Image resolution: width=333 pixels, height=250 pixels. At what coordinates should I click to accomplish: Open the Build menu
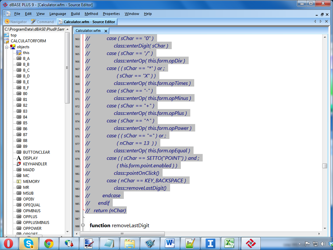coord(75,14)
